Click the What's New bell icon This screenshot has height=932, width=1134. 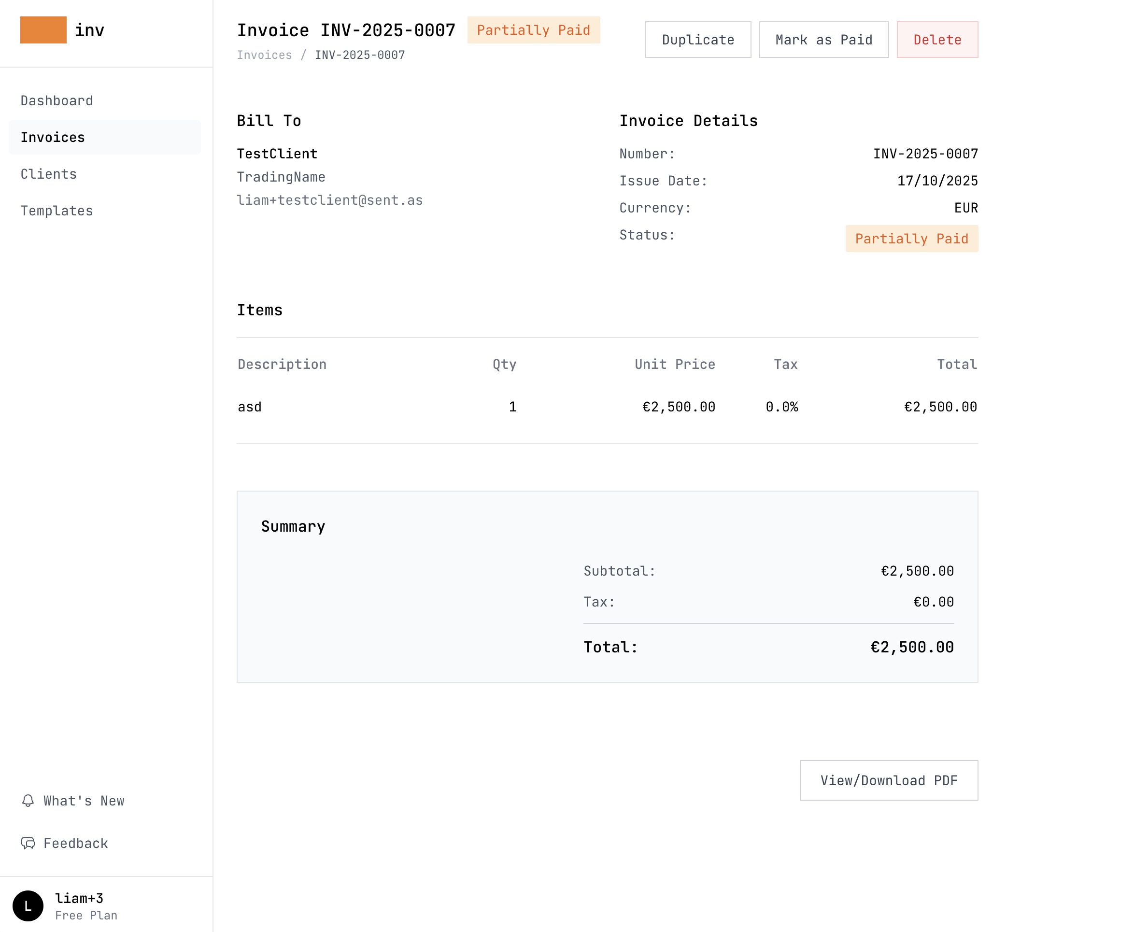point(28,801)
